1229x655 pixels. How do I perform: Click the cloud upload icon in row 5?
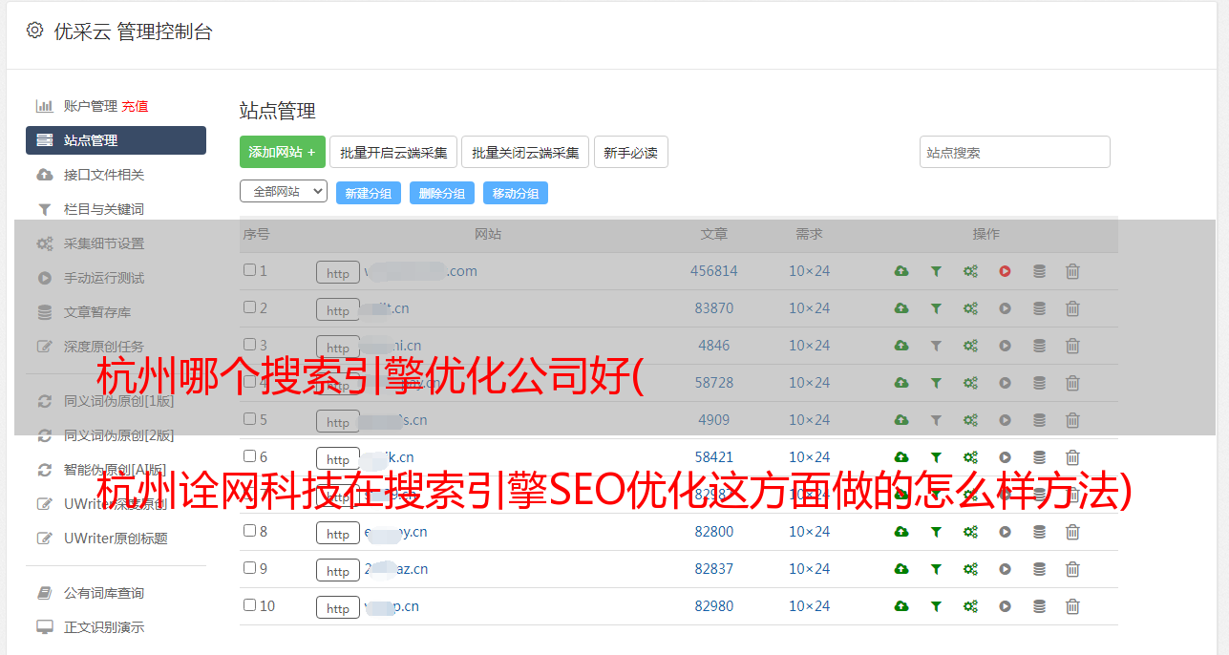click(901, 420)
